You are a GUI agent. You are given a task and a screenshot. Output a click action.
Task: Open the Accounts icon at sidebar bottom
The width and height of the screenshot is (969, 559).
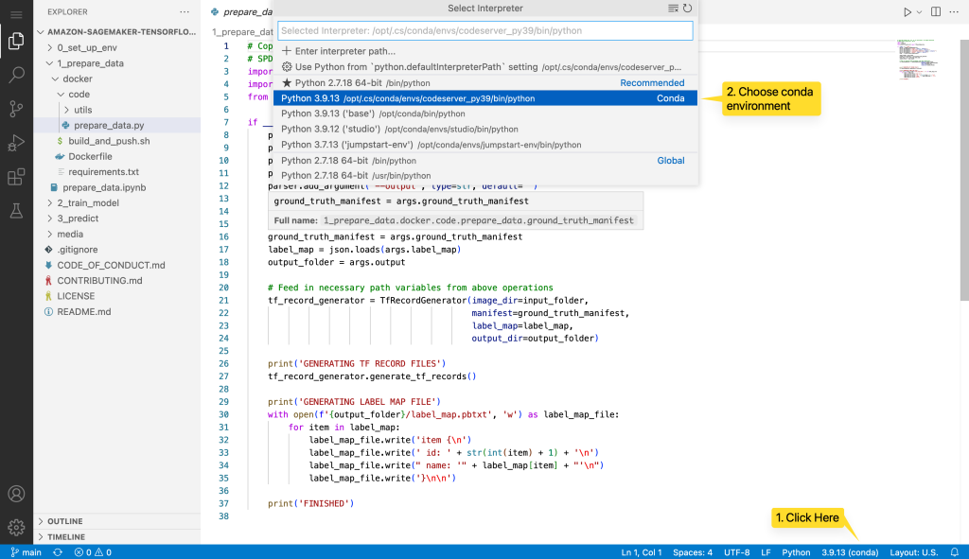[x=15, y=494]
